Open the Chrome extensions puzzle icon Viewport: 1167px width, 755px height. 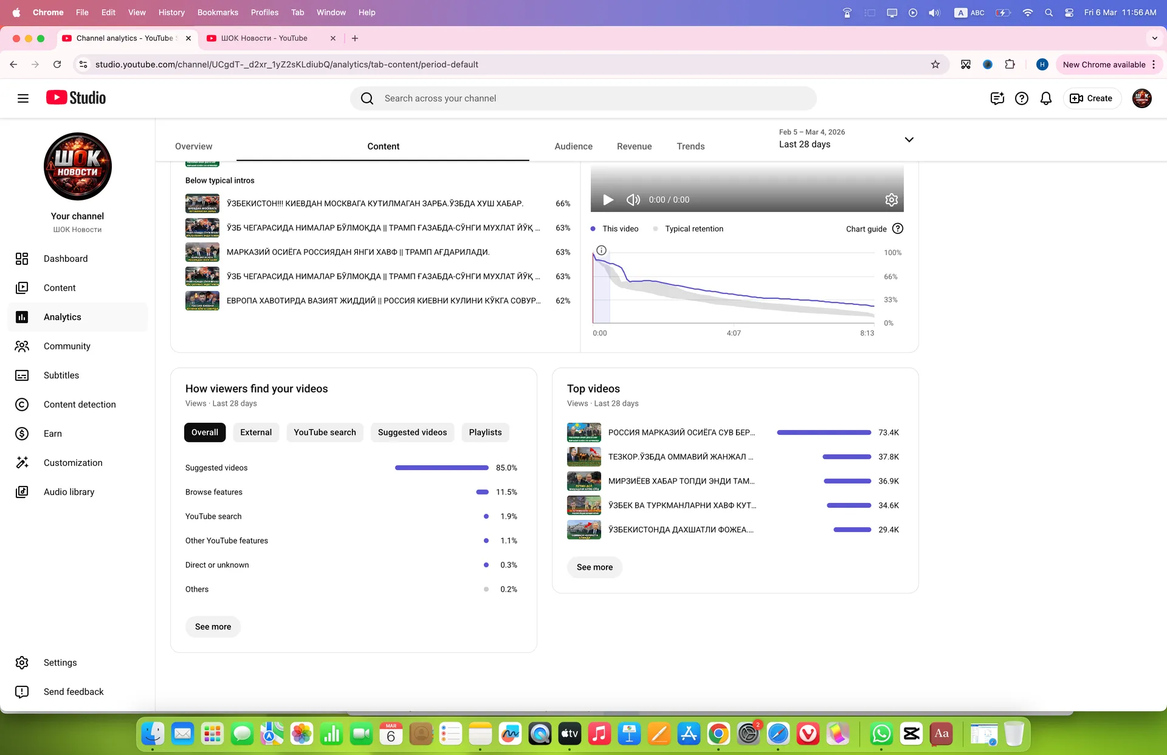pos(1010,64)
